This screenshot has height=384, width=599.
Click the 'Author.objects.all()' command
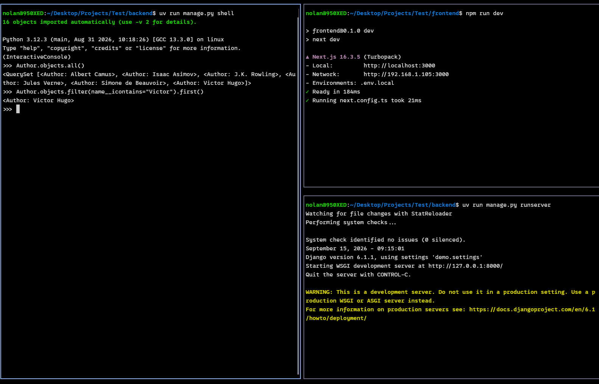click(x=50, y=66)
